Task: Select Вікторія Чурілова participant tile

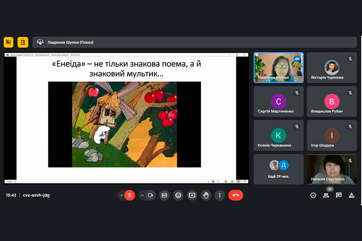Action: point(332,67)
